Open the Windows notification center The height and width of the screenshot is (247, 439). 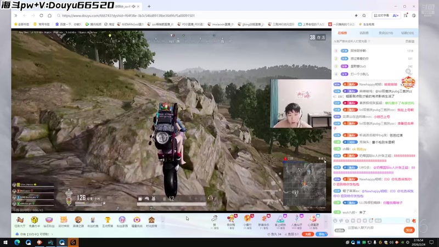point(432,242)
